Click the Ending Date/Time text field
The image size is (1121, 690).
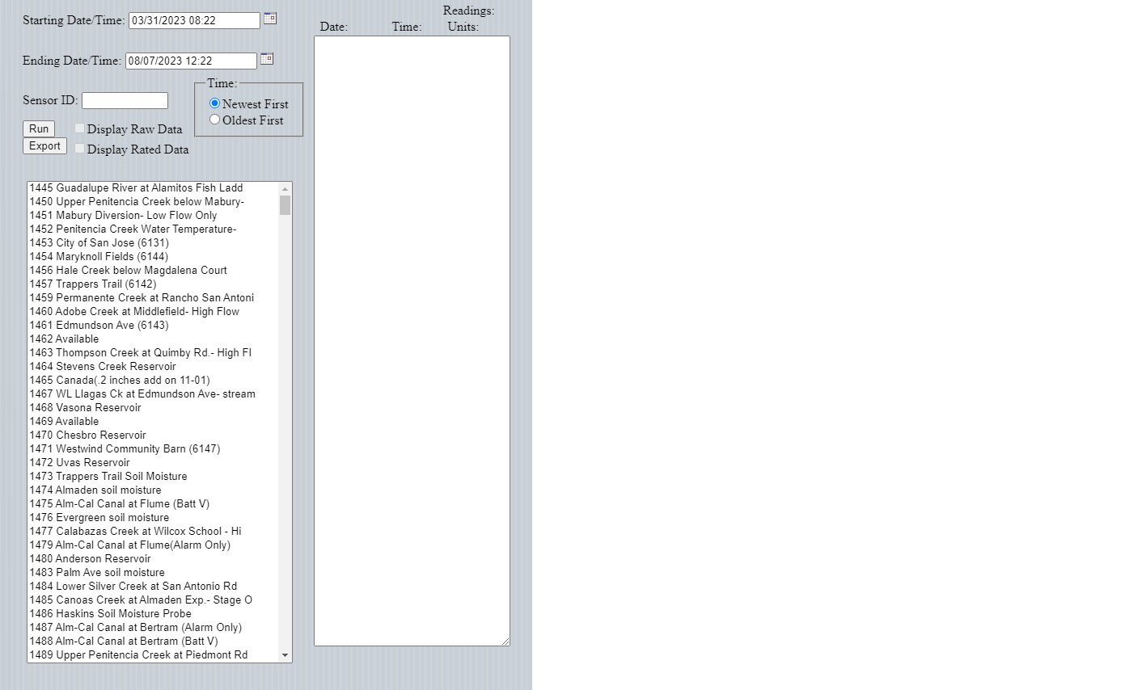click(x=191, y=61)
